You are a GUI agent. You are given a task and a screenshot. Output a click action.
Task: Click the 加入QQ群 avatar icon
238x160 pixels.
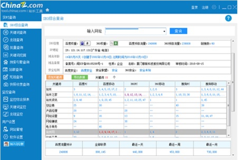(x=6, y=144)
